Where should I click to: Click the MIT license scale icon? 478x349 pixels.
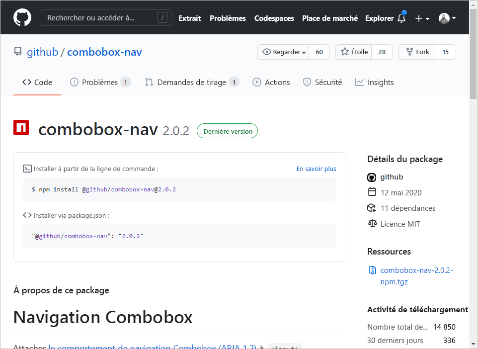(x=372, y=224)
